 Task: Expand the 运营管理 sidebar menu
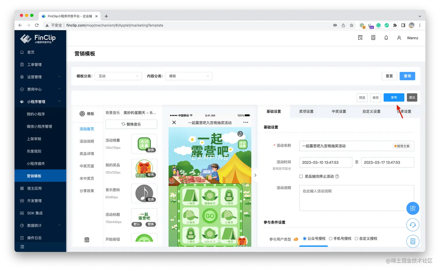[x=40, y=77]
